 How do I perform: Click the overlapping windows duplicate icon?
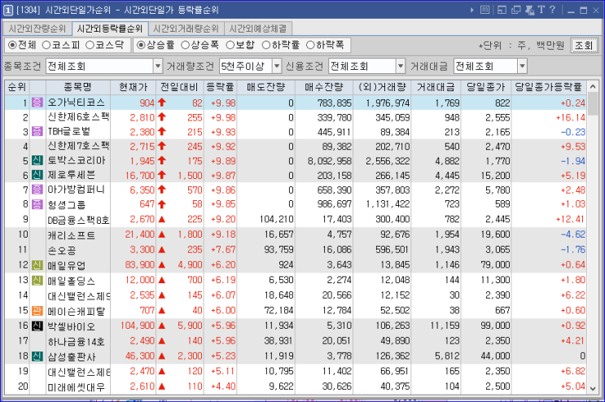(x=516, y=10)
